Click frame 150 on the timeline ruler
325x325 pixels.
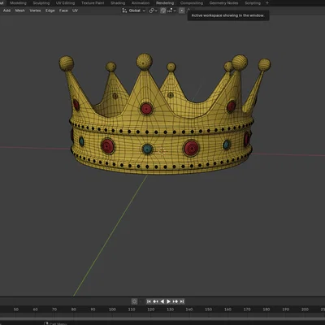[208, 309]
